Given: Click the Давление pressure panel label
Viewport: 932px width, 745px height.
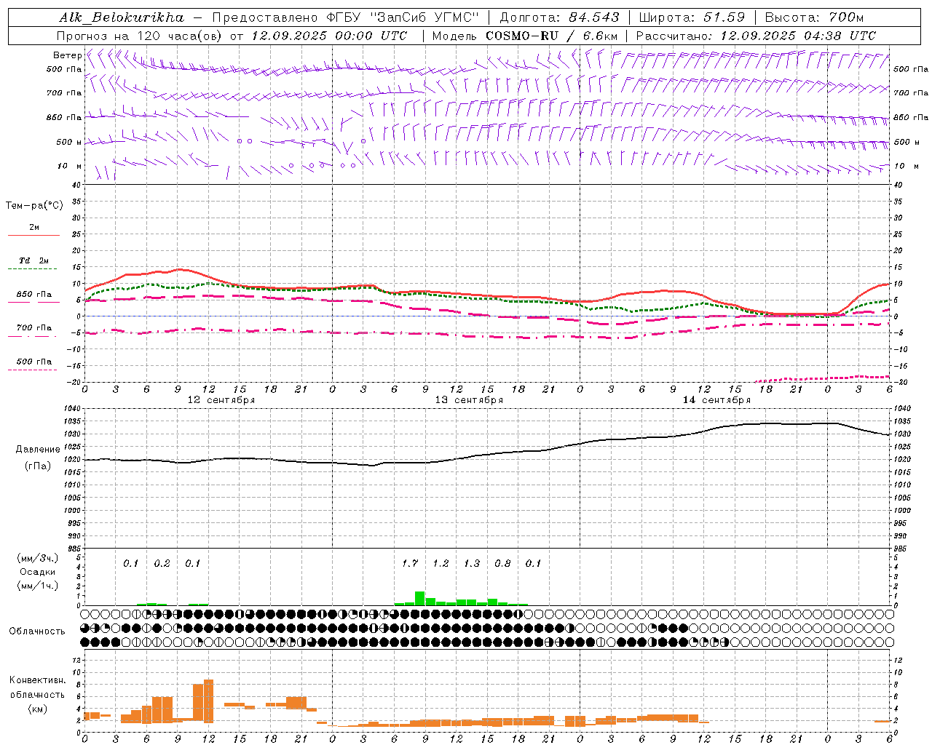Looking at the screenshot, I should pos(38,450).
